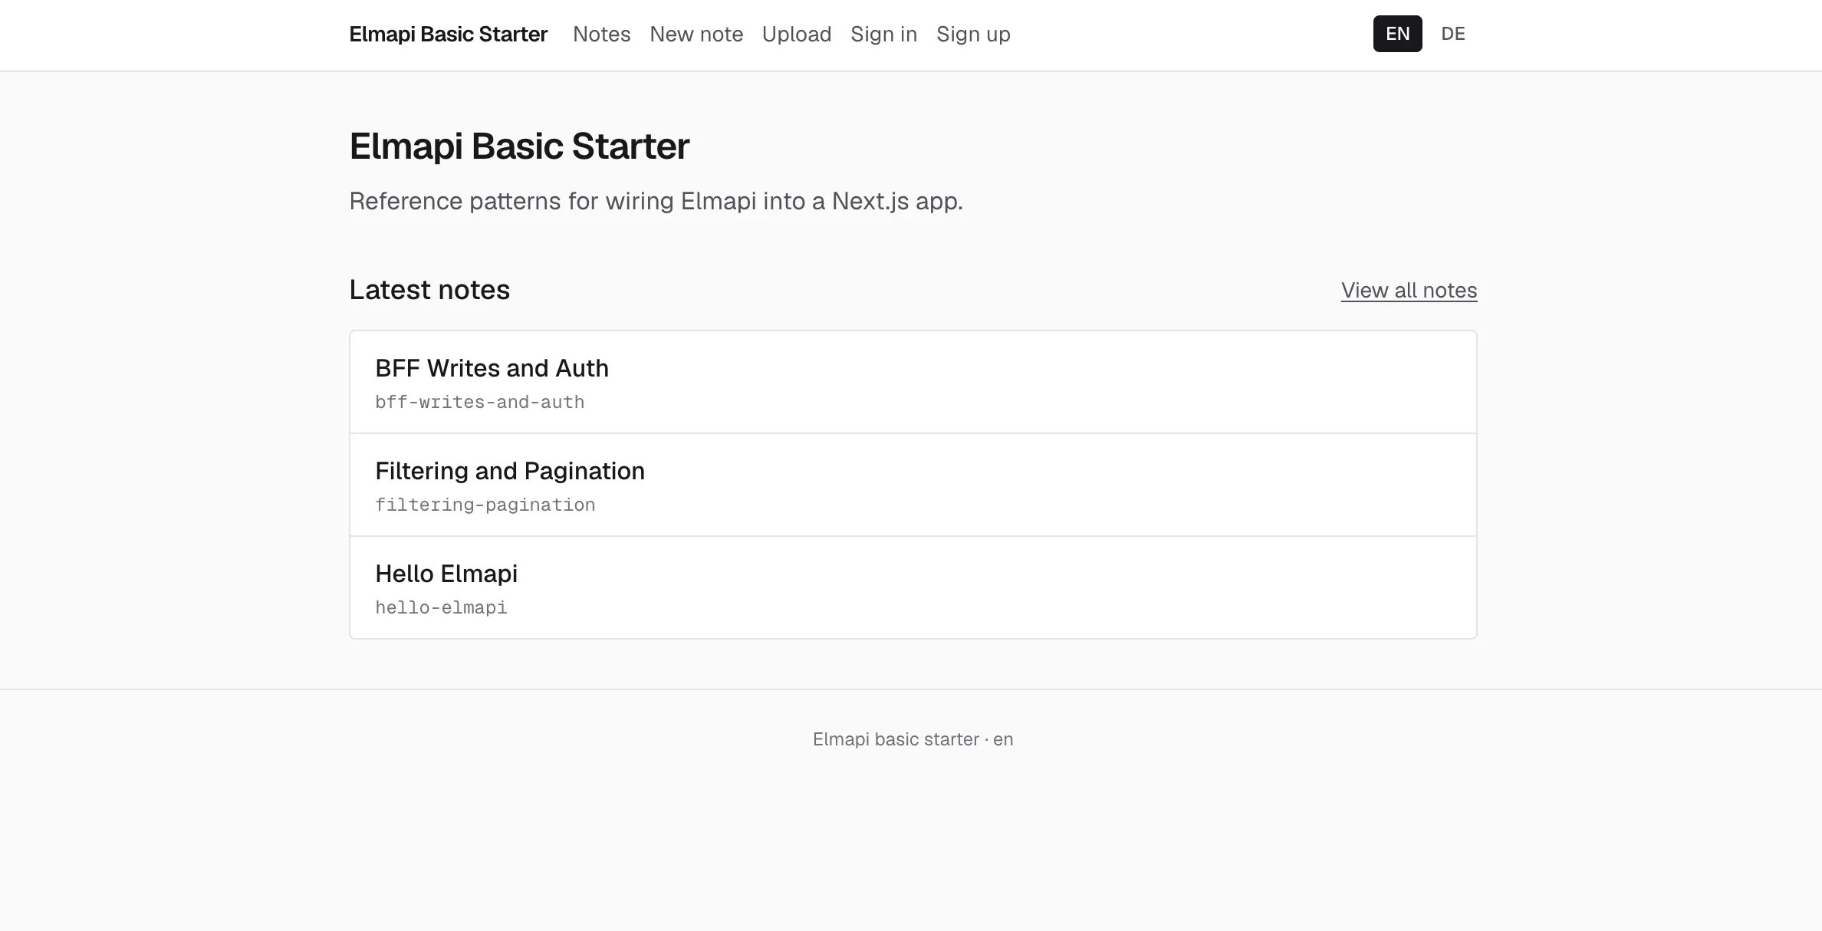Click the Latest notes heading
This screenshot has height=931, width=1822.
(429, 290)
